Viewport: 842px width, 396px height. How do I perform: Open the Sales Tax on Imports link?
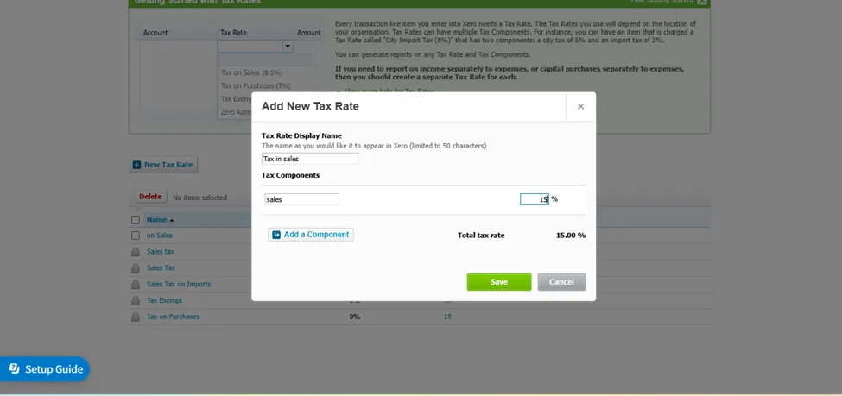(x=179, y=285)
